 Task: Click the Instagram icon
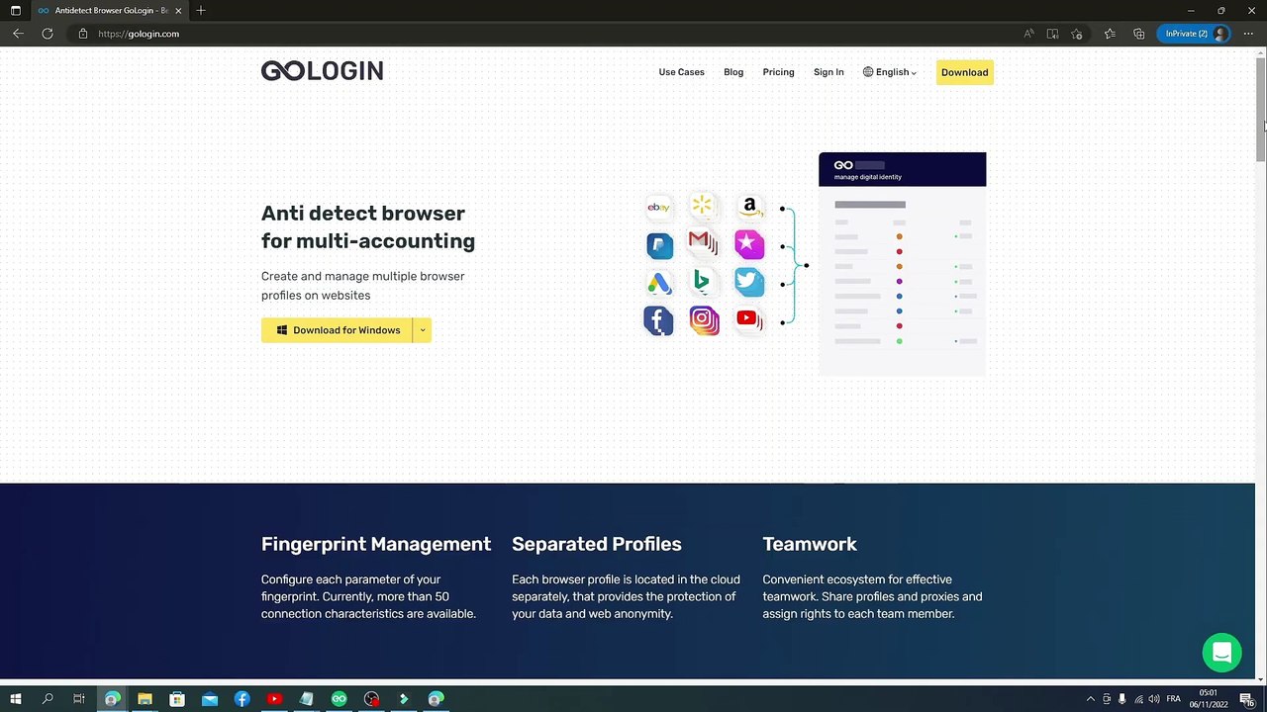[705, 320]
